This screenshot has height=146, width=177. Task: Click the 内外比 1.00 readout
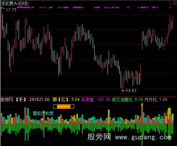156,99
